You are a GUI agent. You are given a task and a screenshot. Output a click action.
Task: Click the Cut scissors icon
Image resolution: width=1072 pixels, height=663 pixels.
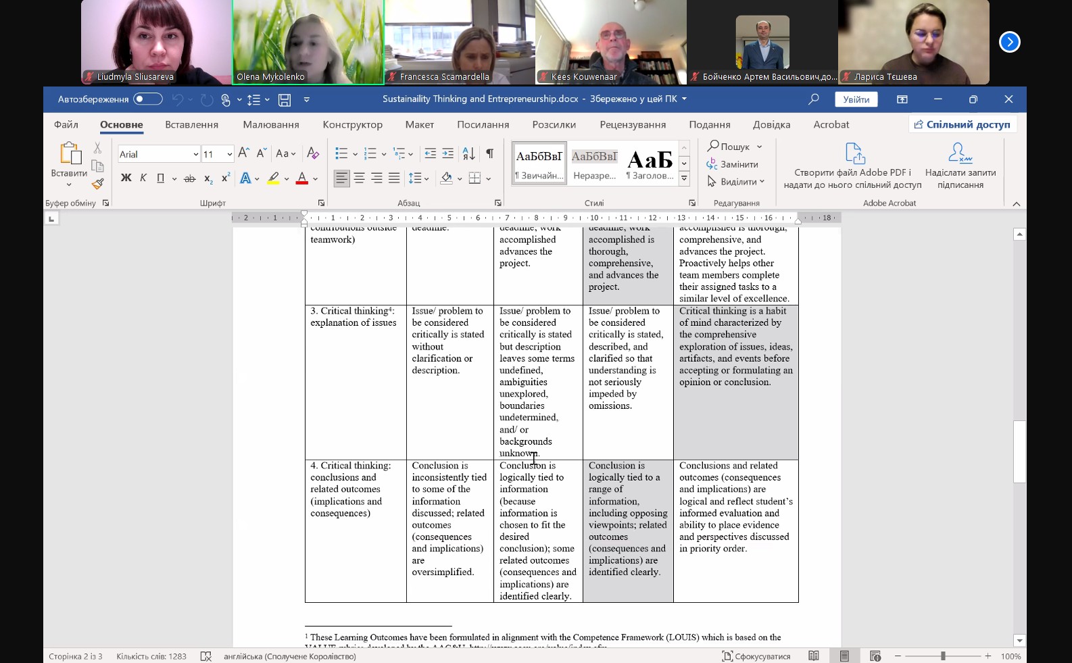tap(97, 148)
